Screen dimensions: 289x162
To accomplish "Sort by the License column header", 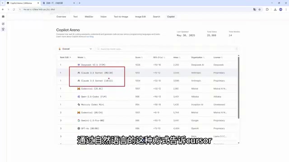I will (x=218, y=58).
